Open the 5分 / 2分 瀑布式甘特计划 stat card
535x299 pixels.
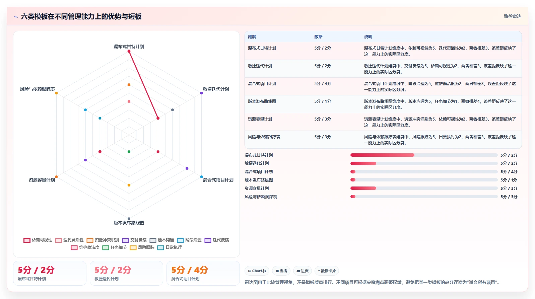[x=50, y=273]
